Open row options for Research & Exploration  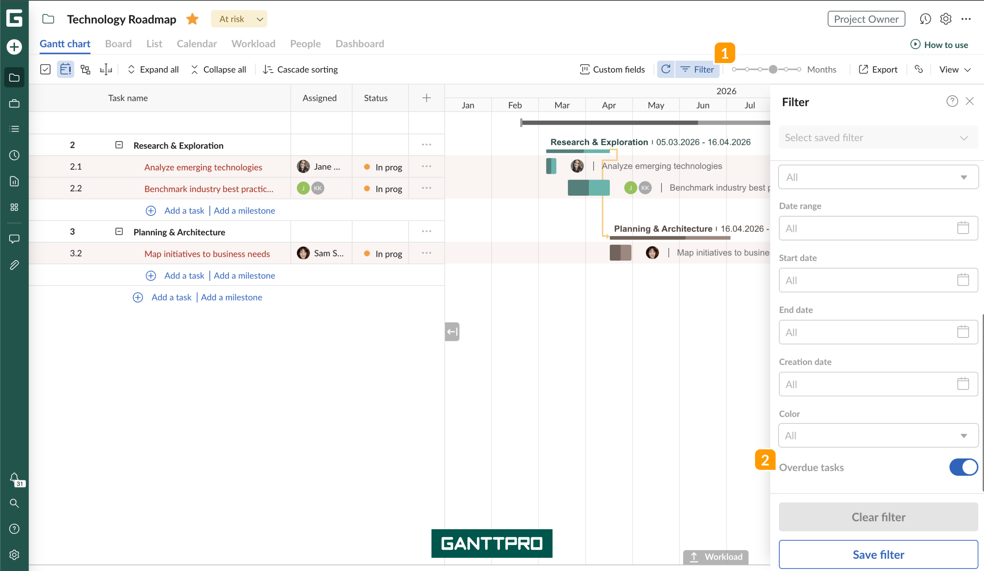pyautogui.click(x=426, y=145)
